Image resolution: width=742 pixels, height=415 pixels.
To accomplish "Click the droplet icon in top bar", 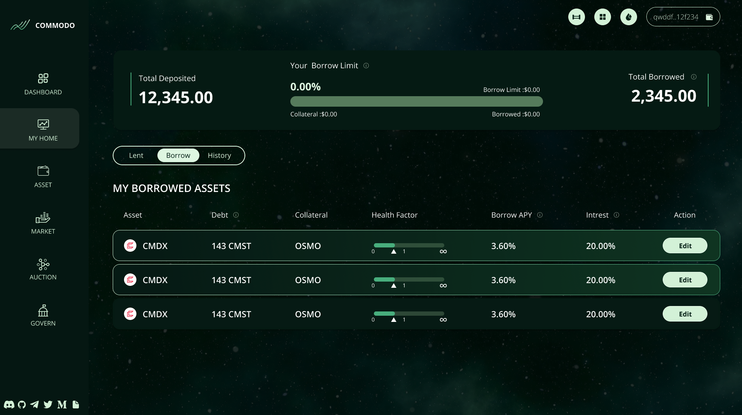I will [629, 17].
